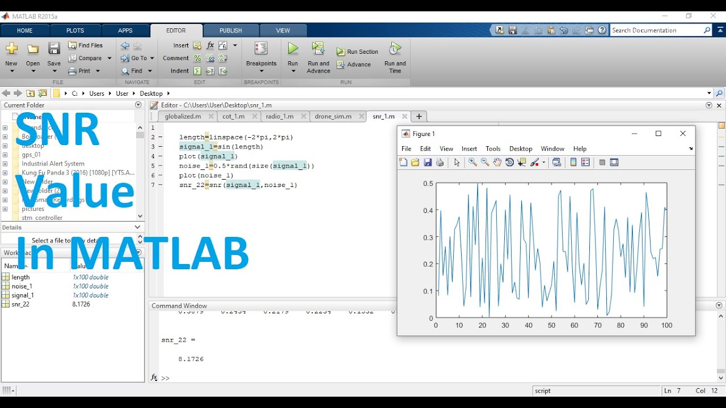Image resolution: width=726 pixels, height=408 pixels.
Task: Click the Comment percent icon
Action: click(197, 58)
